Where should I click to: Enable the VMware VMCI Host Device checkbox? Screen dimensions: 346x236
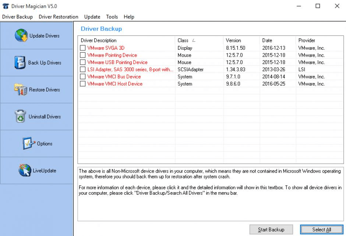click(82, 84)
